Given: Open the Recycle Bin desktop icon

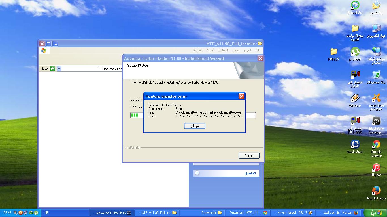Looking at the screenshot, I should (376, 77).
